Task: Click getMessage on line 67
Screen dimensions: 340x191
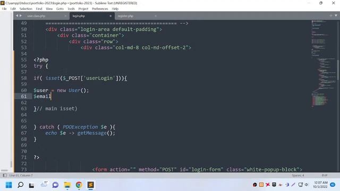Action: point(92,133)
